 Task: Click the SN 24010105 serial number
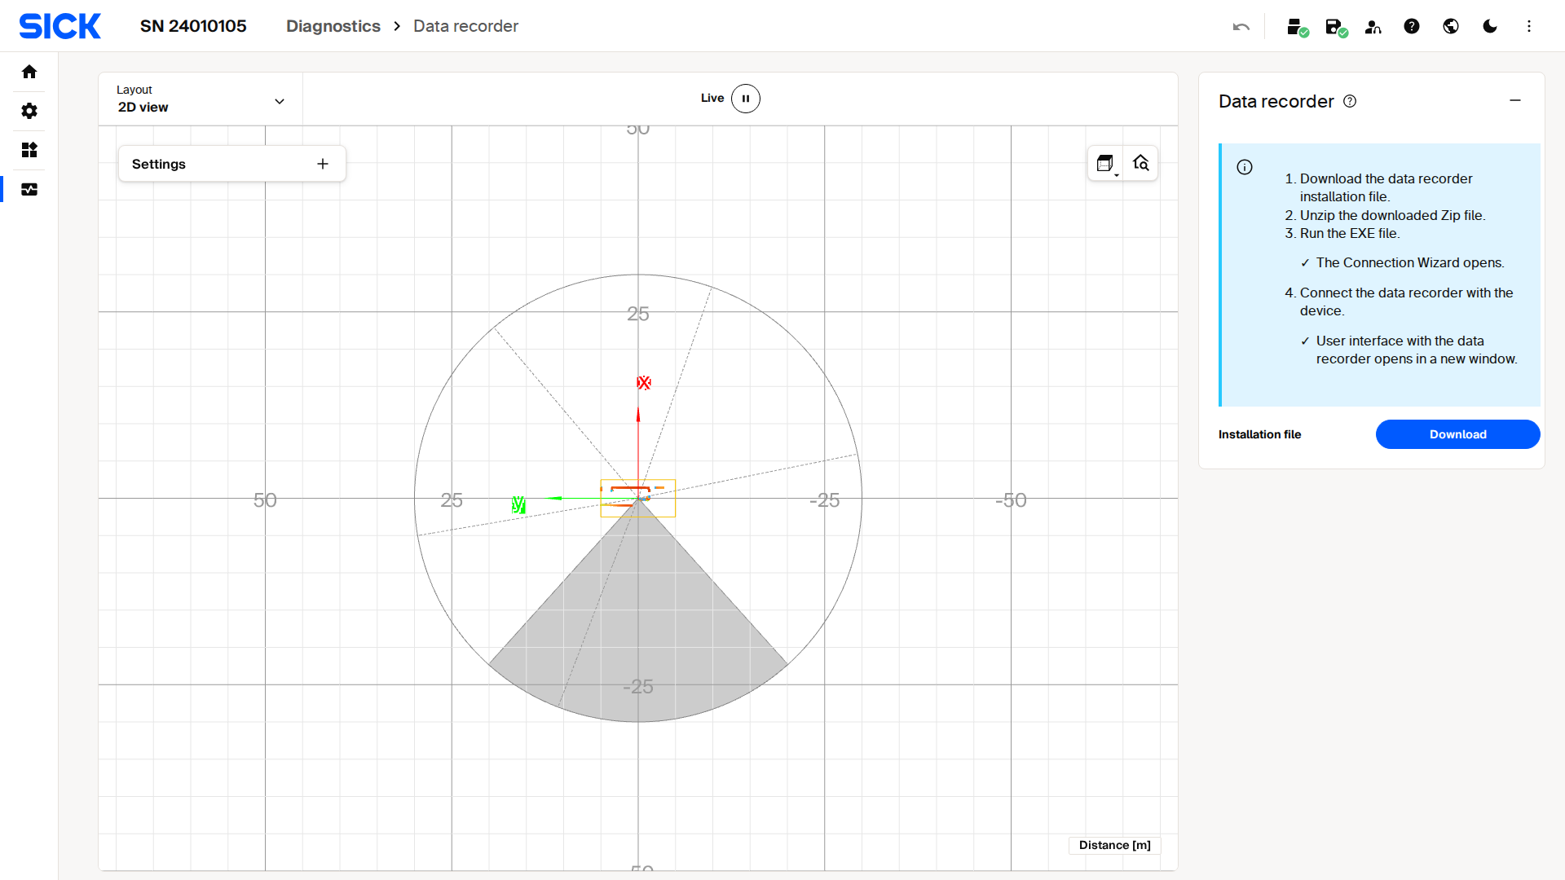pyautogui.click(x=193, y=26)
